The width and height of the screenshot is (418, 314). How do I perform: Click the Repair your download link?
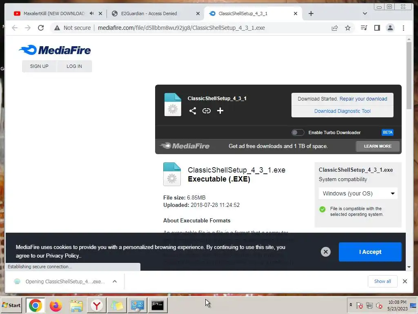pyautogui.click(x=363, y=99)
